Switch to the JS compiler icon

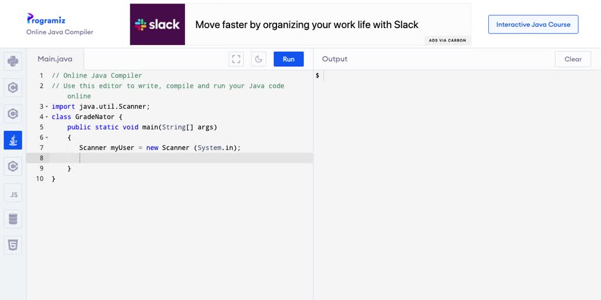(x=13, y=194)
